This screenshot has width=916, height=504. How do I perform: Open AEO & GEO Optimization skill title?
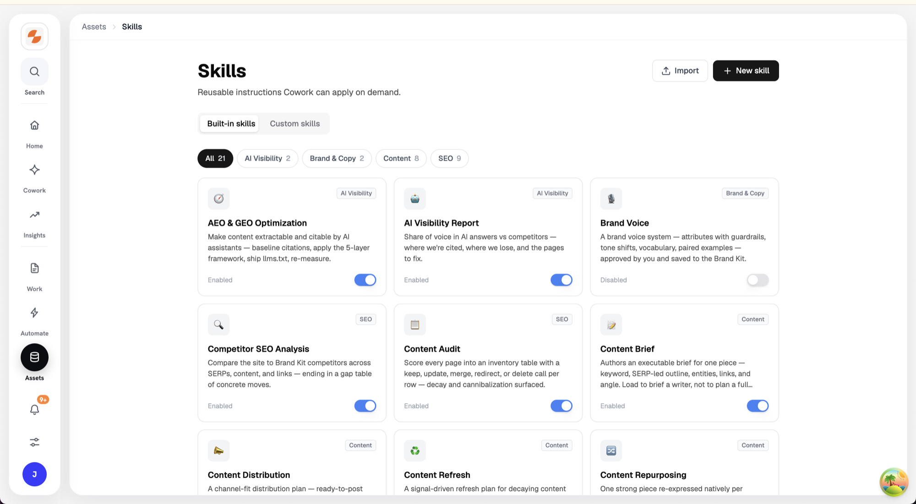tap(257, 223)
